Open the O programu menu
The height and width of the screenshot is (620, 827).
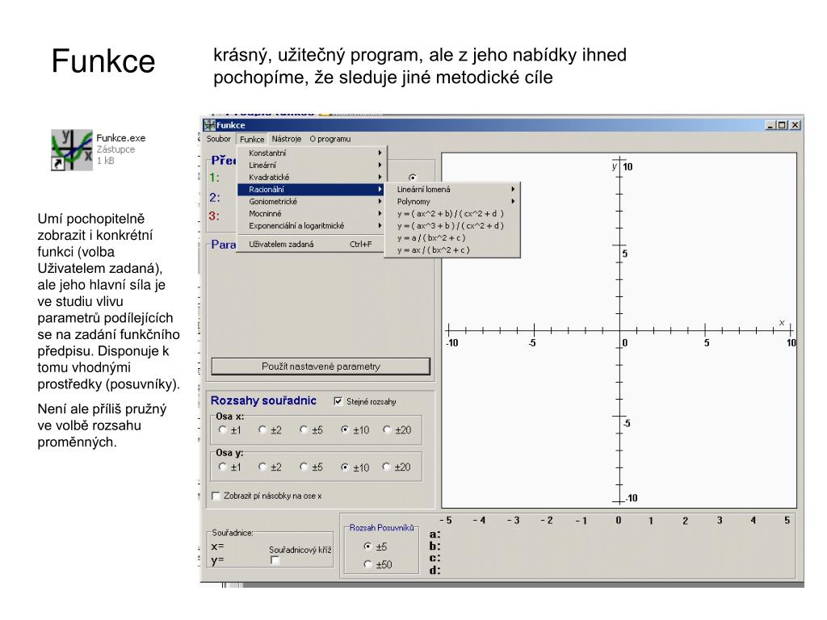point(330,139)
